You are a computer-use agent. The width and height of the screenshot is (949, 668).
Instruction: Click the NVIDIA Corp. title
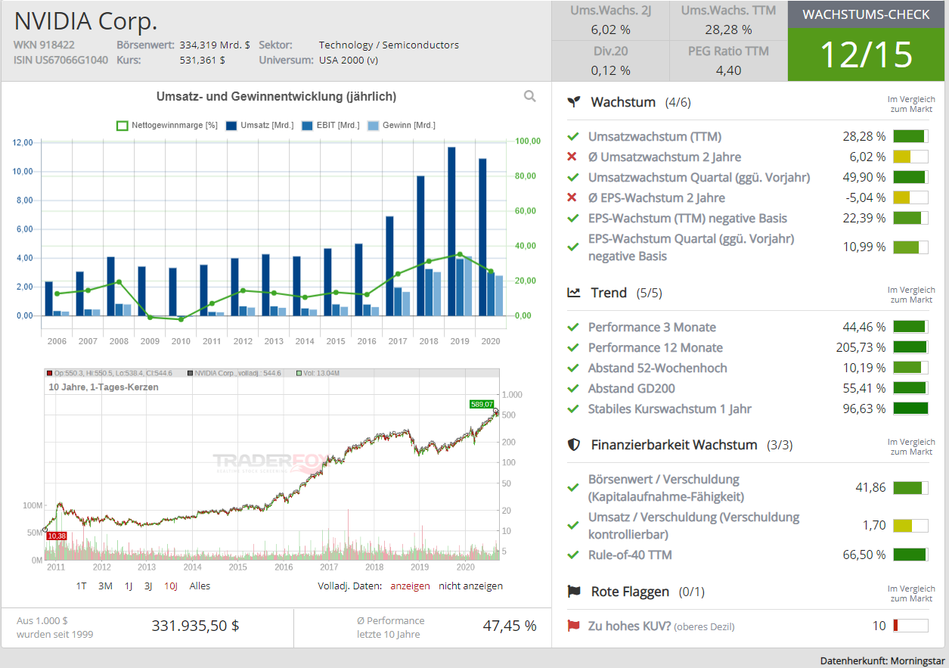click(85, 20)
